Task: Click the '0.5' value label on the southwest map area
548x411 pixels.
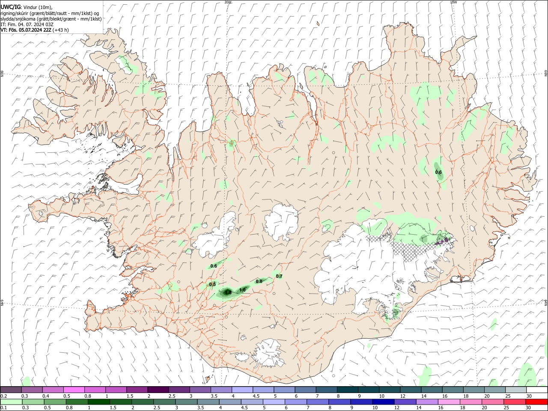Action: 212,284
